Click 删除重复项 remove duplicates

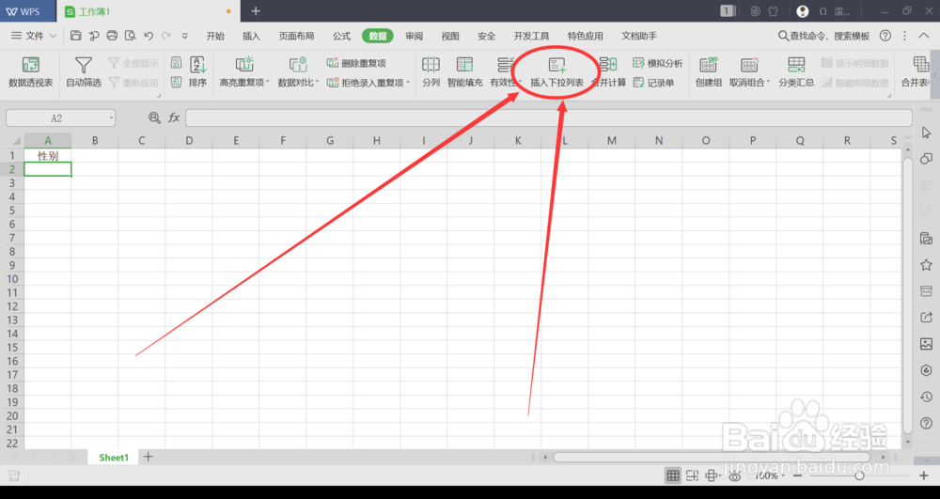coord(356,63)
